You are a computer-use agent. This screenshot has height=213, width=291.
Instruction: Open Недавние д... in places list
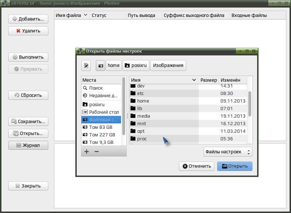101,96
